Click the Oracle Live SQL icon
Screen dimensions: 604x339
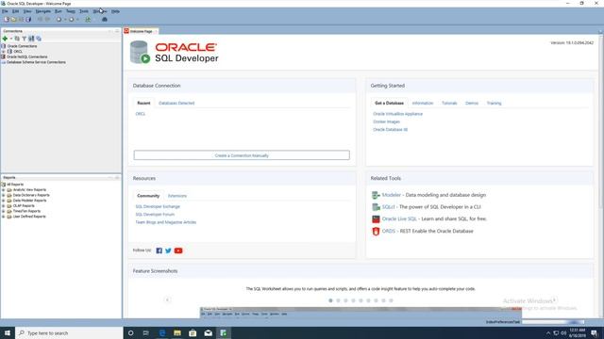tap(376, 219)
